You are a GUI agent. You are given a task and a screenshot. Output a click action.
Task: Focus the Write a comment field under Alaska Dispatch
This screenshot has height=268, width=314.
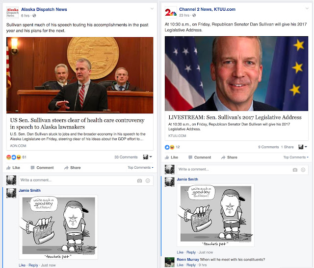(86, 180)
